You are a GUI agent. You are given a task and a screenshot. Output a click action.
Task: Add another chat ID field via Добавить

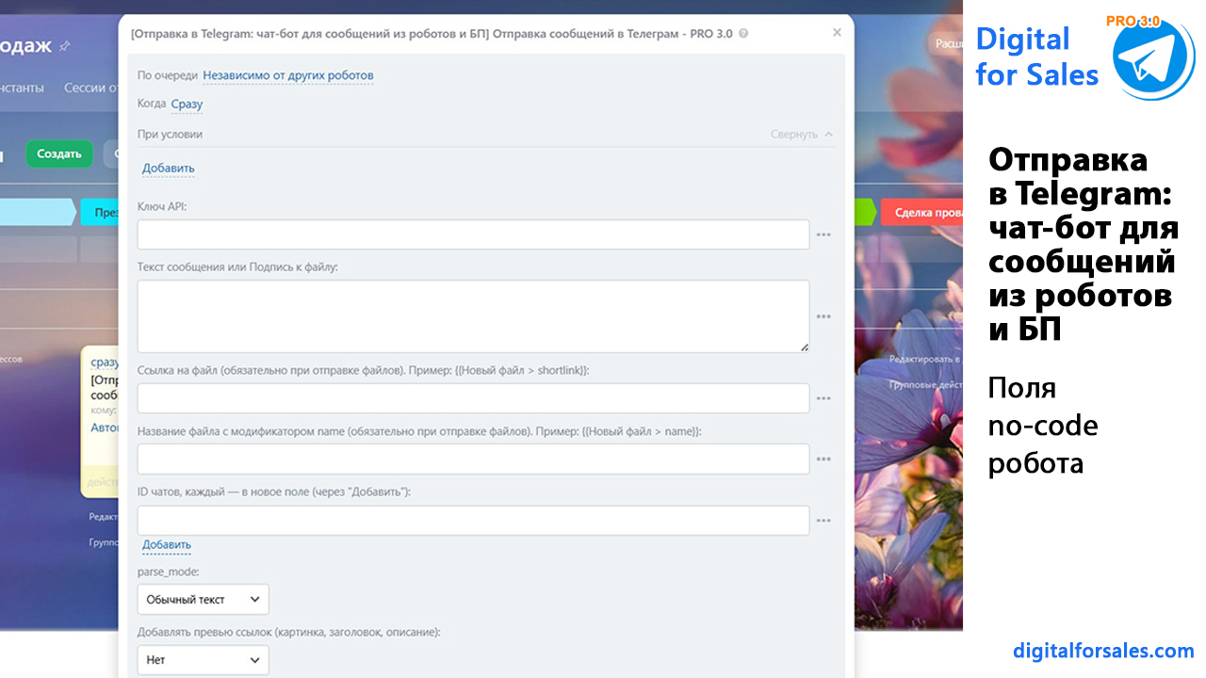pyautogui.click(x=167, y=545)
